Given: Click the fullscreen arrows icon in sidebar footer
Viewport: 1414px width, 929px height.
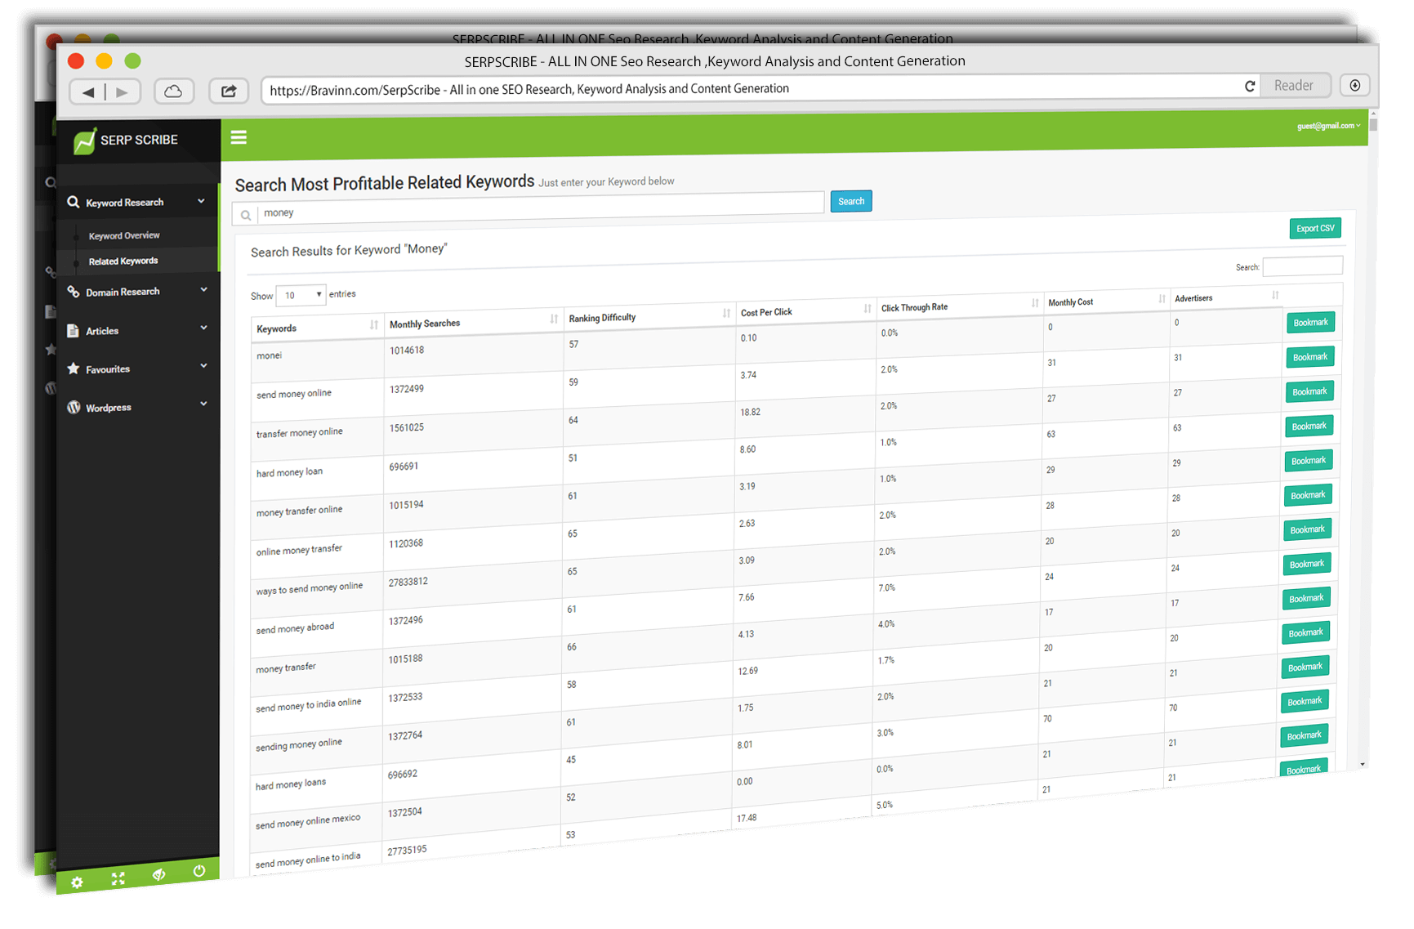Looking at the screenshot, I should click(118, 878).
